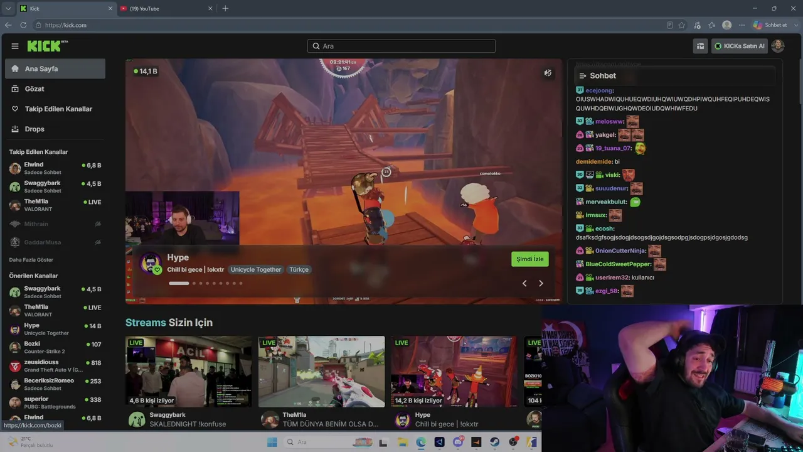The width and height of the screenshot is (803, 452).
Task: Open Discord from the taskbar
Action: (458, 442)
